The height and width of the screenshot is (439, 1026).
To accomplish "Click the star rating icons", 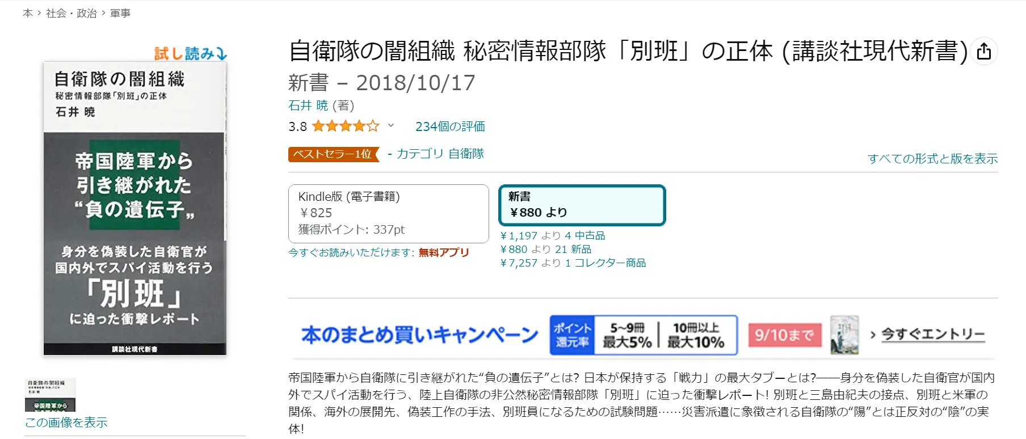I will click(x=345, y=126).
